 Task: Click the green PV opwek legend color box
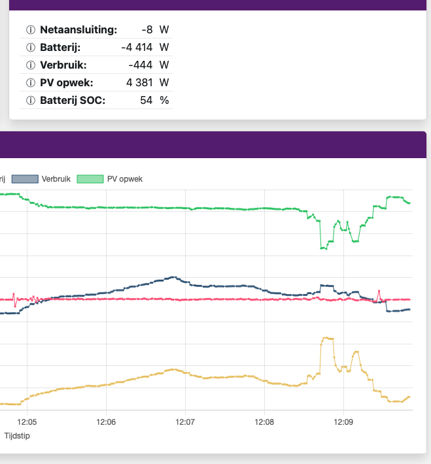coord(90,179)
